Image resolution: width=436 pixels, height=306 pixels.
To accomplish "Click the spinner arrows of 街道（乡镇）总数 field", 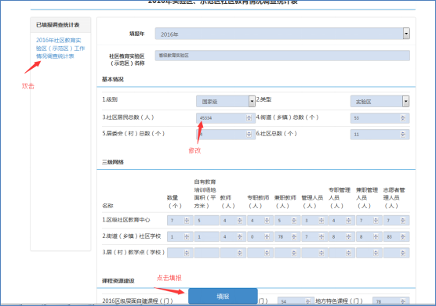I will coord(403,118).
